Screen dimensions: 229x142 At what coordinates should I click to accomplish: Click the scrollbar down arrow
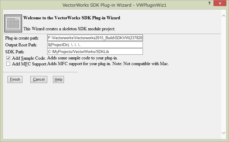(224, 133)
